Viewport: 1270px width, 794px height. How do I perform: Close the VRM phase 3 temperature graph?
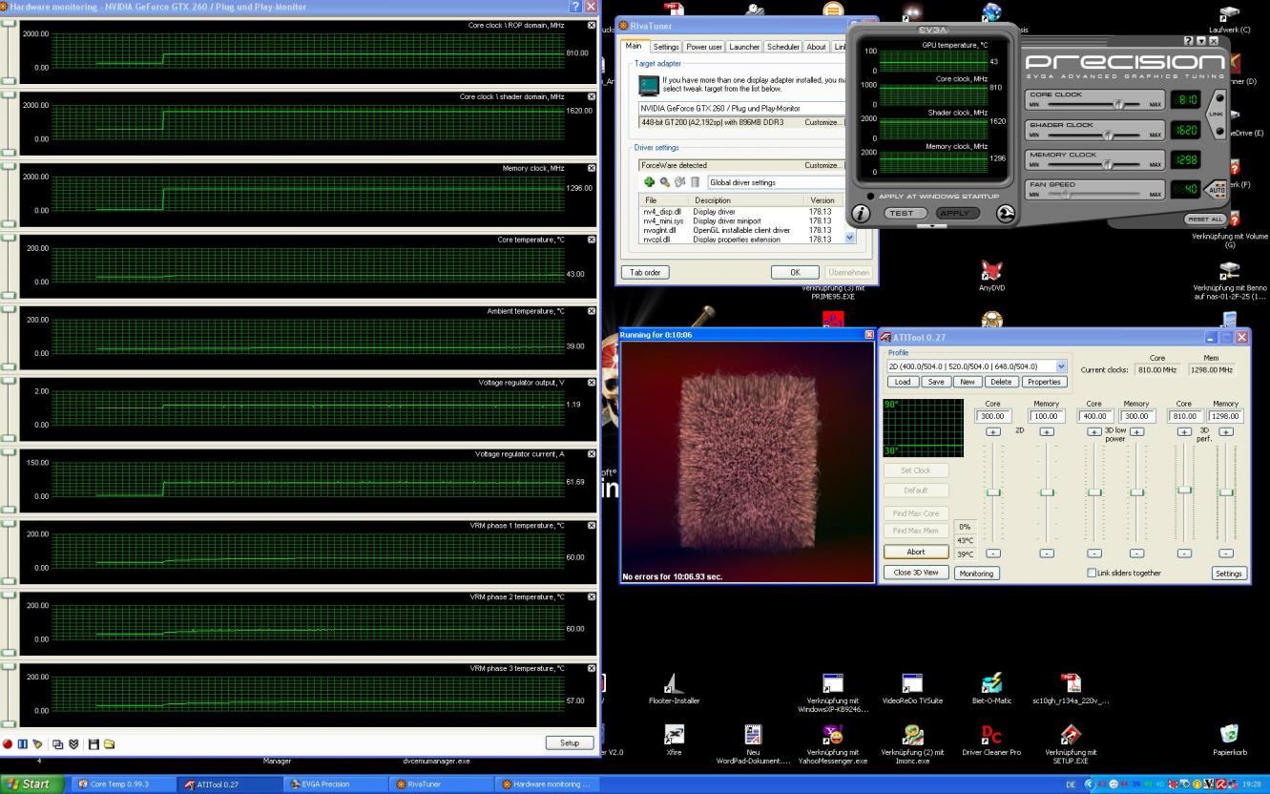coord(592,669)
